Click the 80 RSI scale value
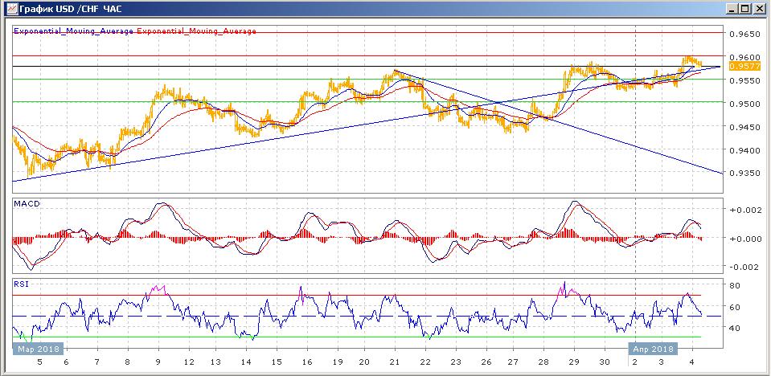 [x=736, y=285]
